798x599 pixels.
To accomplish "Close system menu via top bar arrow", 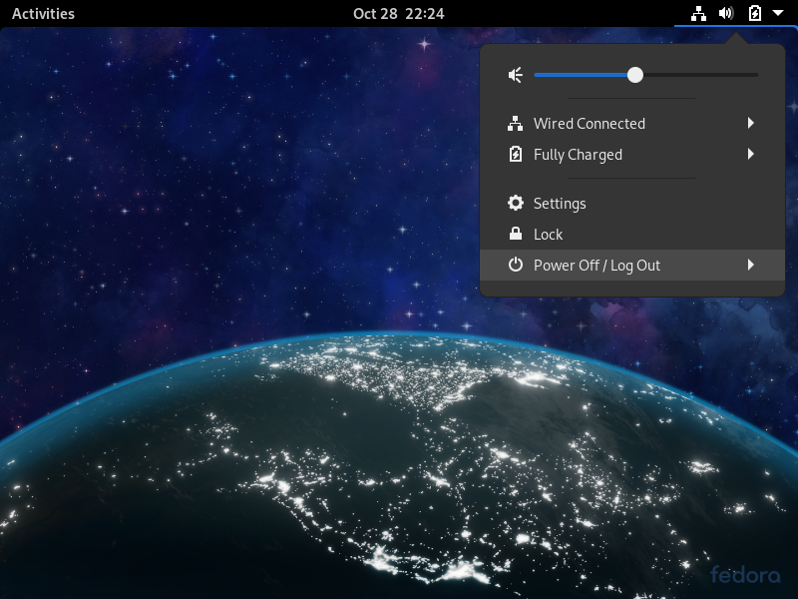I will tap(778, 13).
